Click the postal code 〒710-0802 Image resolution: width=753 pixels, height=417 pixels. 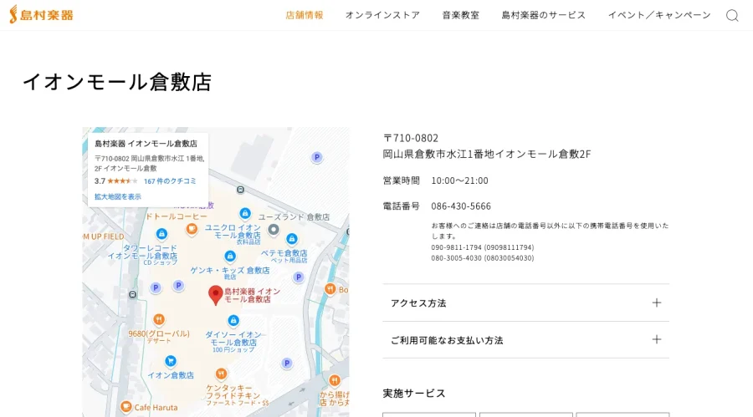coord(411,138)
